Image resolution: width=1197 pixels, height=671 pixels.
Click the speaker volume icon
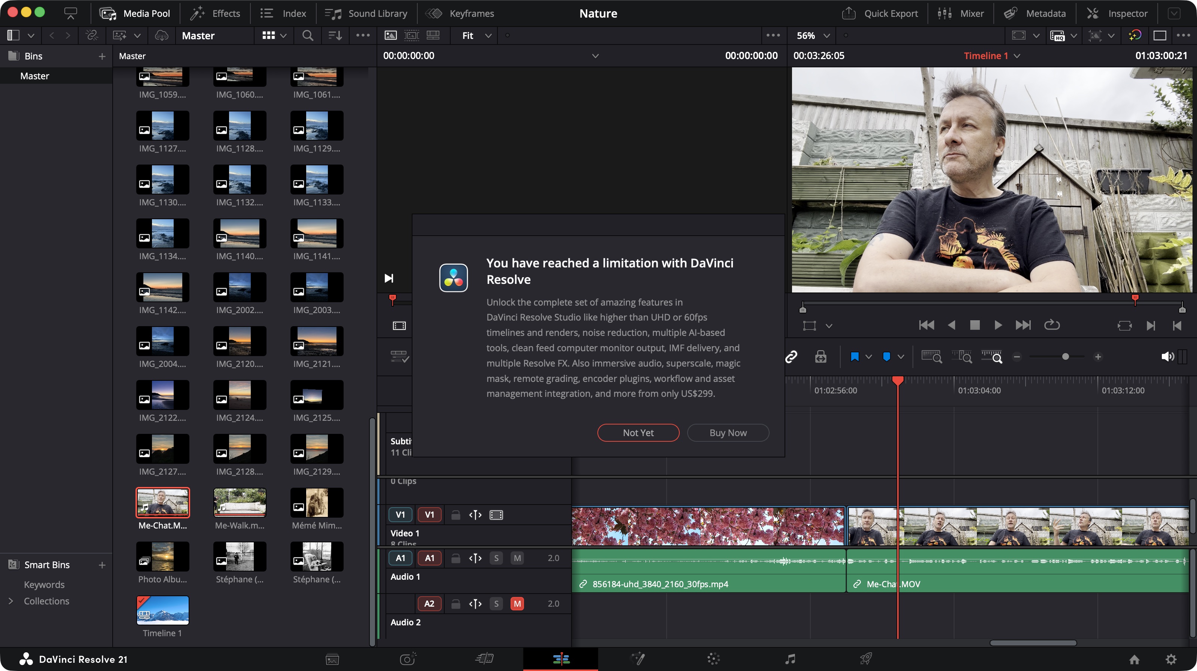point(1168,356)
